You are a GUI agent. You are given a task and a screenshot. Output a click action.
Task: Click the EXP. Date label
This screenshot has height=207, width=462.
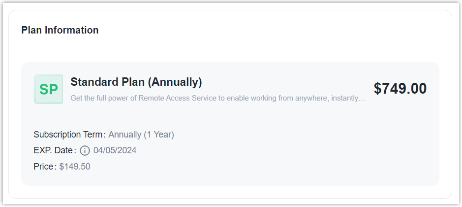54,150
